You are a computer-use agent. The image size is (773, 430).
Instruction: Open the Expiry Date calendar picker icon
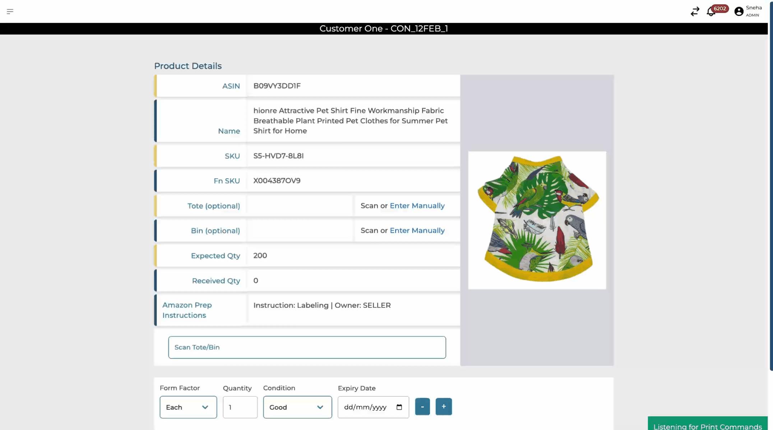[x=399, y=407]
